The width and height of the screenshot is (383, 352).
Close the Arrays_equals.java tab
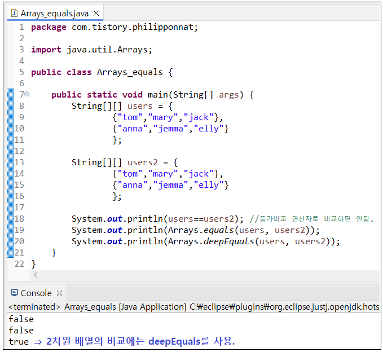pos(96,13)
